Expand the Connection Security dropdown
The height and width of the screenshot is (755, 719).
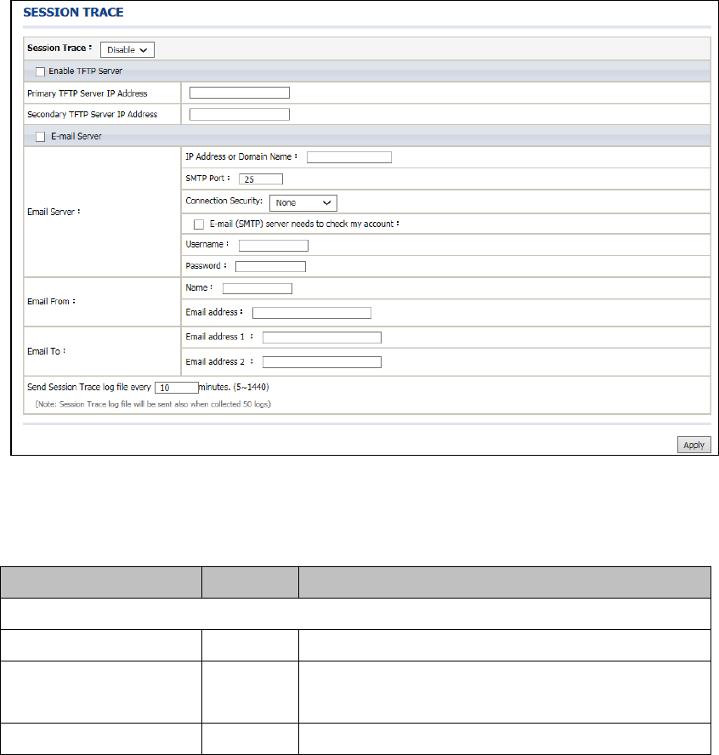point(303,202)
